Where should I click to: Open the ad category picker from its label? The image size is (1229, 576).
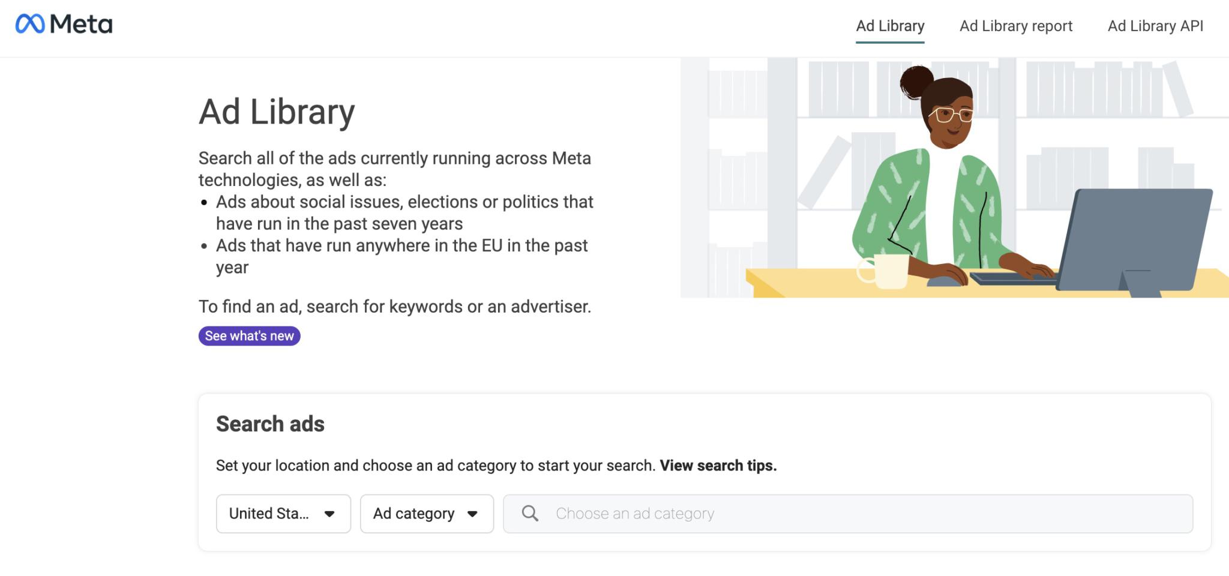[x=413, y=514]
